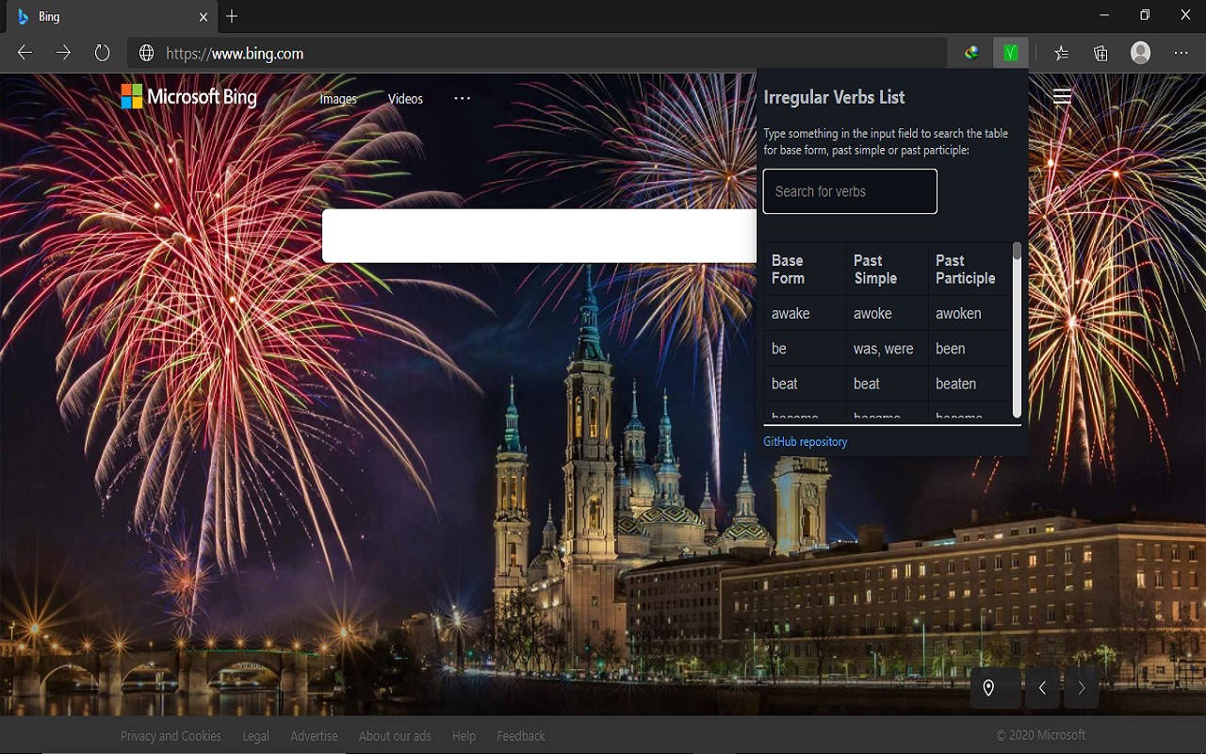Open the user profile avatar
The image size is (1206, 754).
pos(1141,54)
